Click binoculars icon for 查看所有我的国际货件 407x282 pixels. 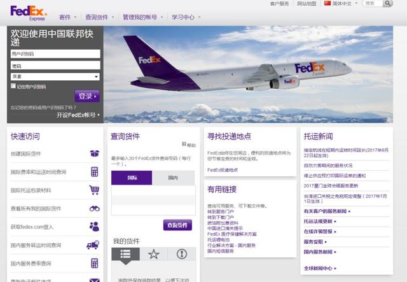95,208
